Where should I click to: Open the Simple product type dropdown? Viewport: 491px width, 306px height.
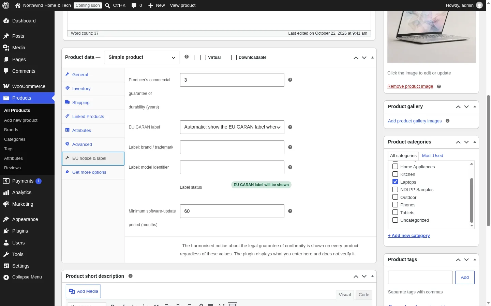tap(142, 57)
